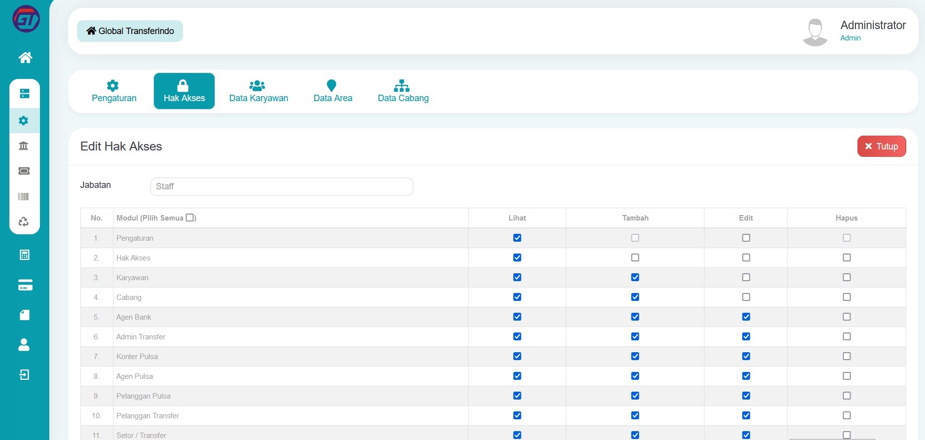Uncheck Tambah for Karyawan

(635, 277)
